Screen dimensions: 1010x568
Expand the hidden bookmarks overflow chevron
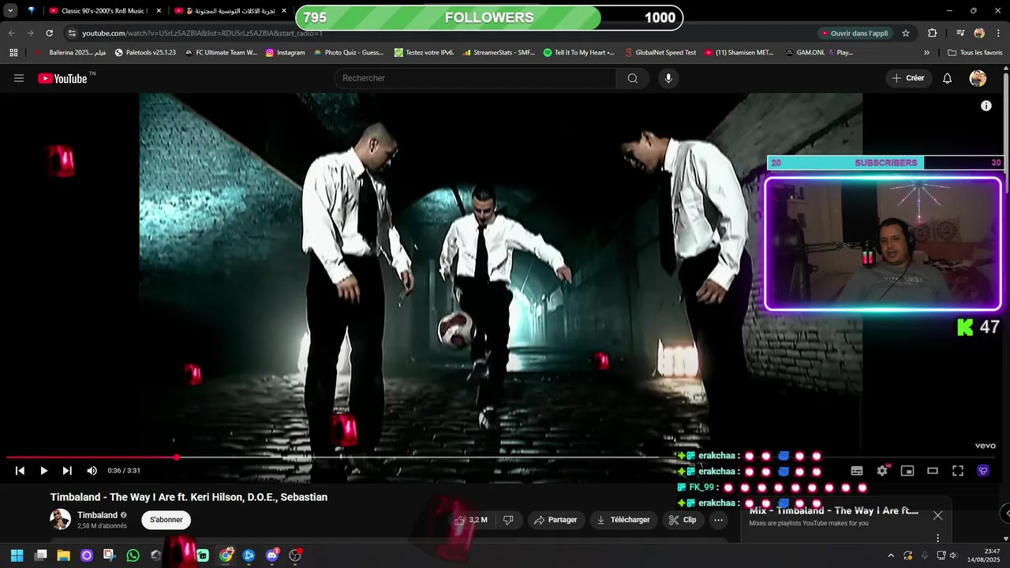(926, 53)
